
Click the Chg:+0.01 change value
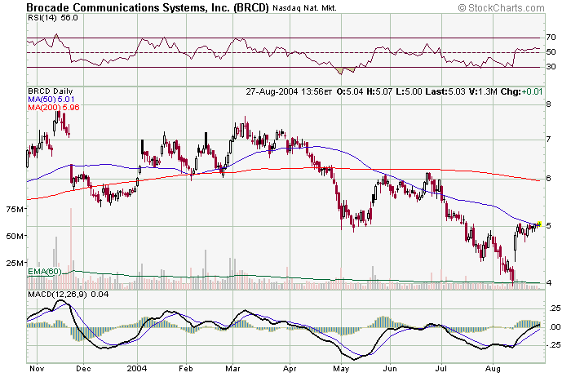point(521,91)
